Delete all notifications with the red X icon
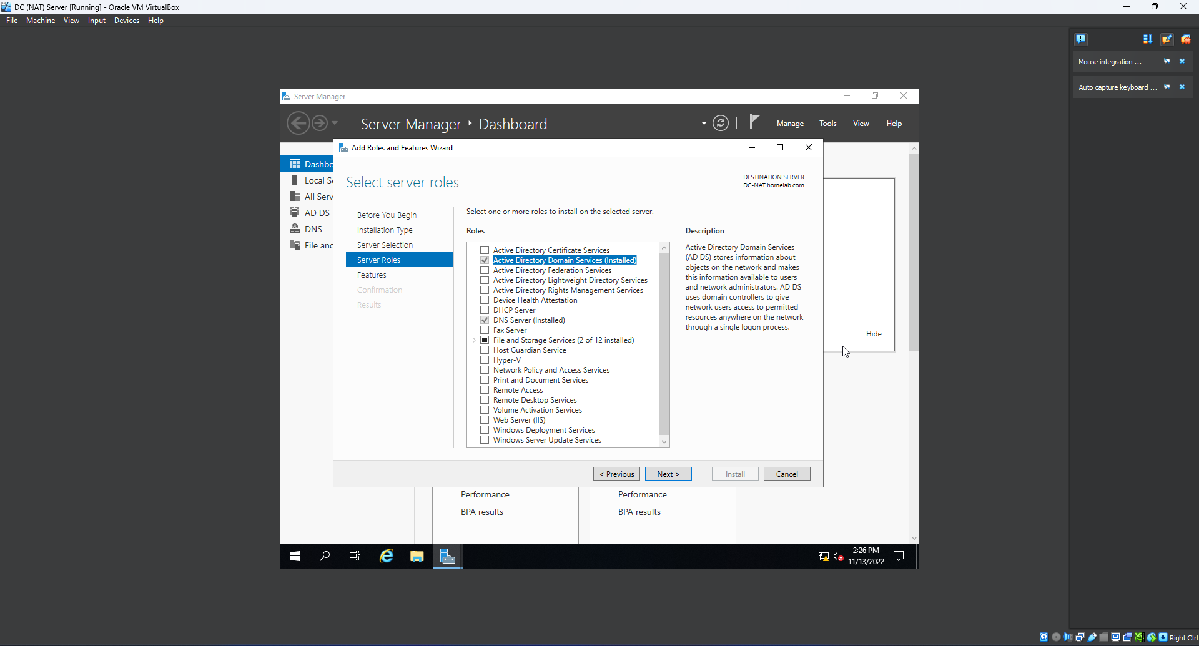Viewport: 1199px width, 646px height. pos(1185,39)
